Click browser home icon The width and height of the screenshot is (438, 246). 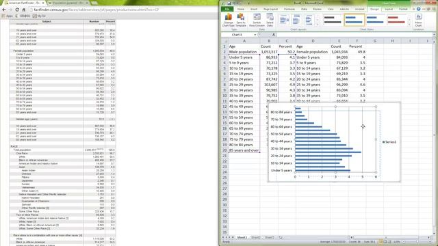24,10
